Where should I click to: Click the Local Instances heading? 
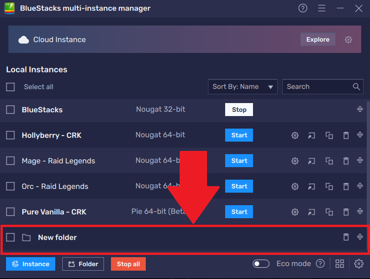coord(37,70)
